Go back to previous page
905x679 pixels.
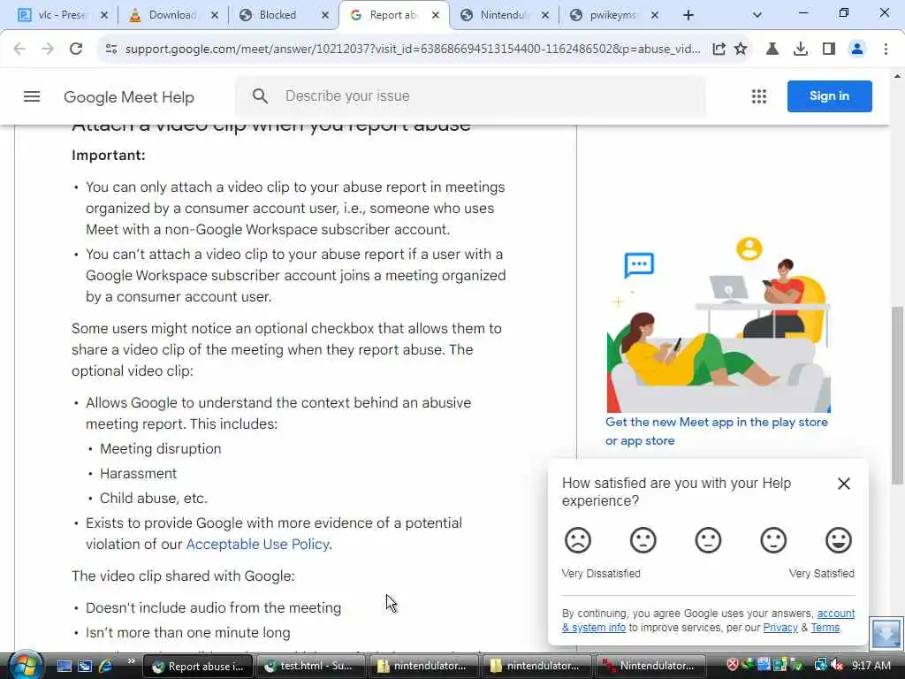click(x=19, y=50)
